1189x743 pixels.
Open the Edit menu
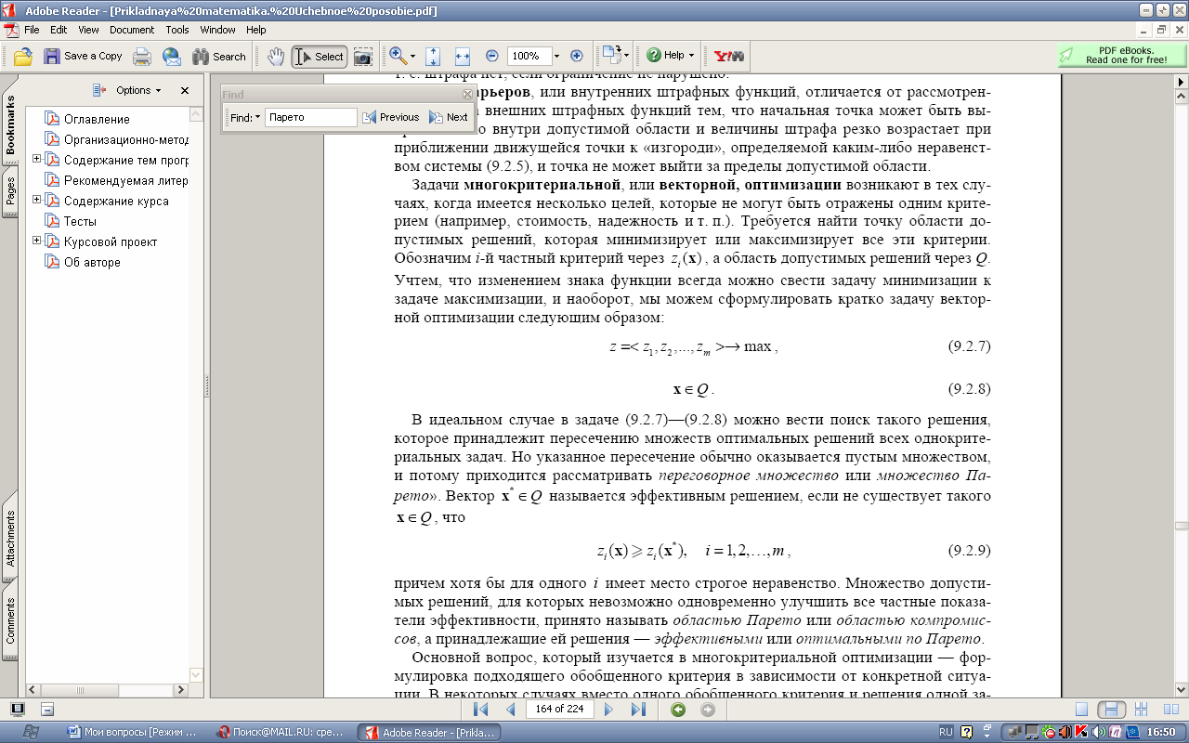[59, 30]
